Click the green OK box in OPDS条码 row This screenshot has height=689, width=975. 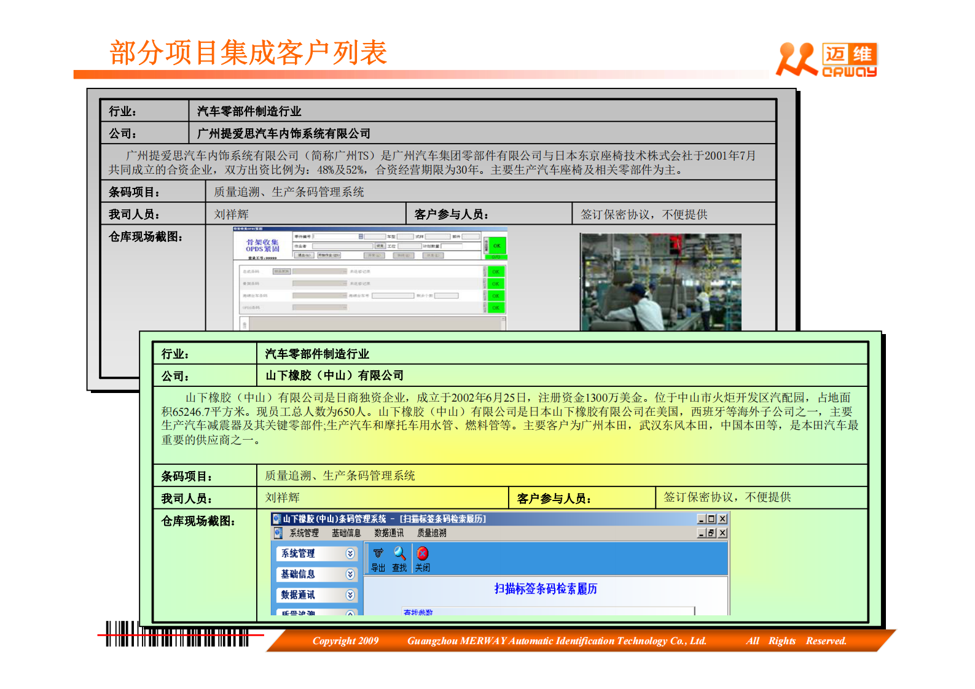click(x=496, y=308)
